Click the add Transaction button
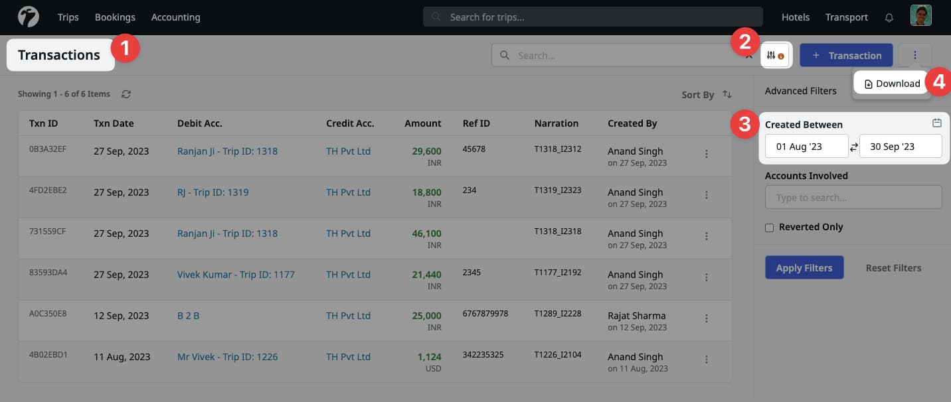Screen dimensions: 951x402 (x=846, y=56)
